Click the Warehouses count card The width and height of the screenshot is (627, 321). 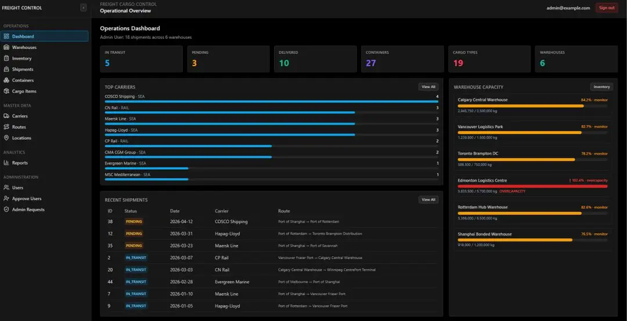point(576,59)
